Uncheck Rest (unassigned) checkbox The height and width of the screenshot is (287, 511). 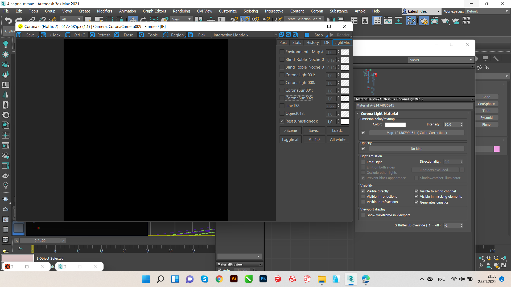point(282,121)
